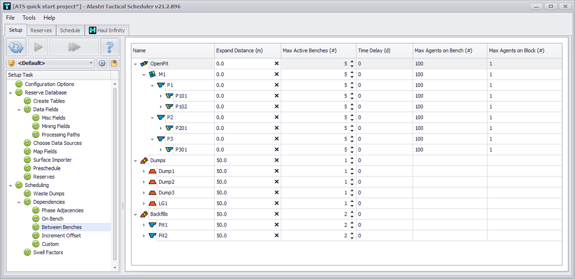The image size is (575, 279).
Task: Select the Custom setup task
Action: tap(50, 244)
